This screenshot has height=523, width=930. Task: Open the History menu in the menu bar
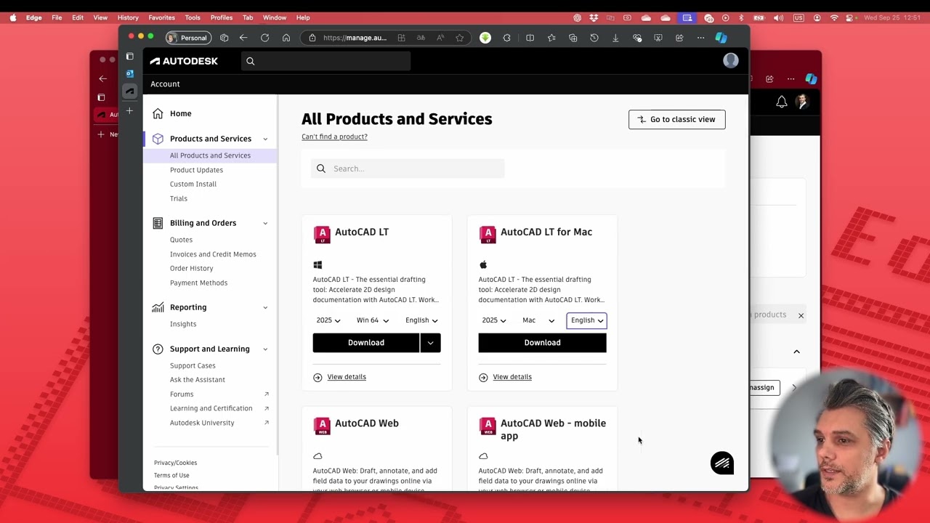[x=128, y=17]
